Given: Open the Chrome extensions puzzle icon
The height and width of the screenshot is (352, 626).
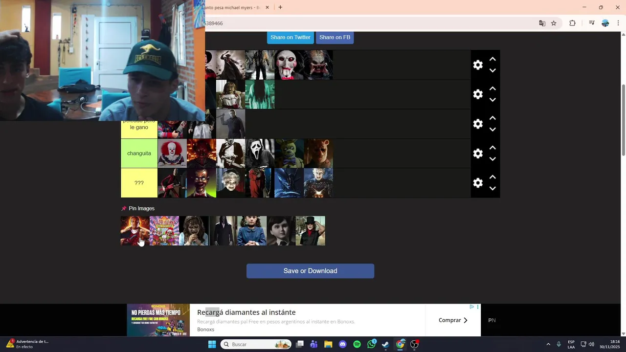Looking at the screenshot, I should (572, 23).
